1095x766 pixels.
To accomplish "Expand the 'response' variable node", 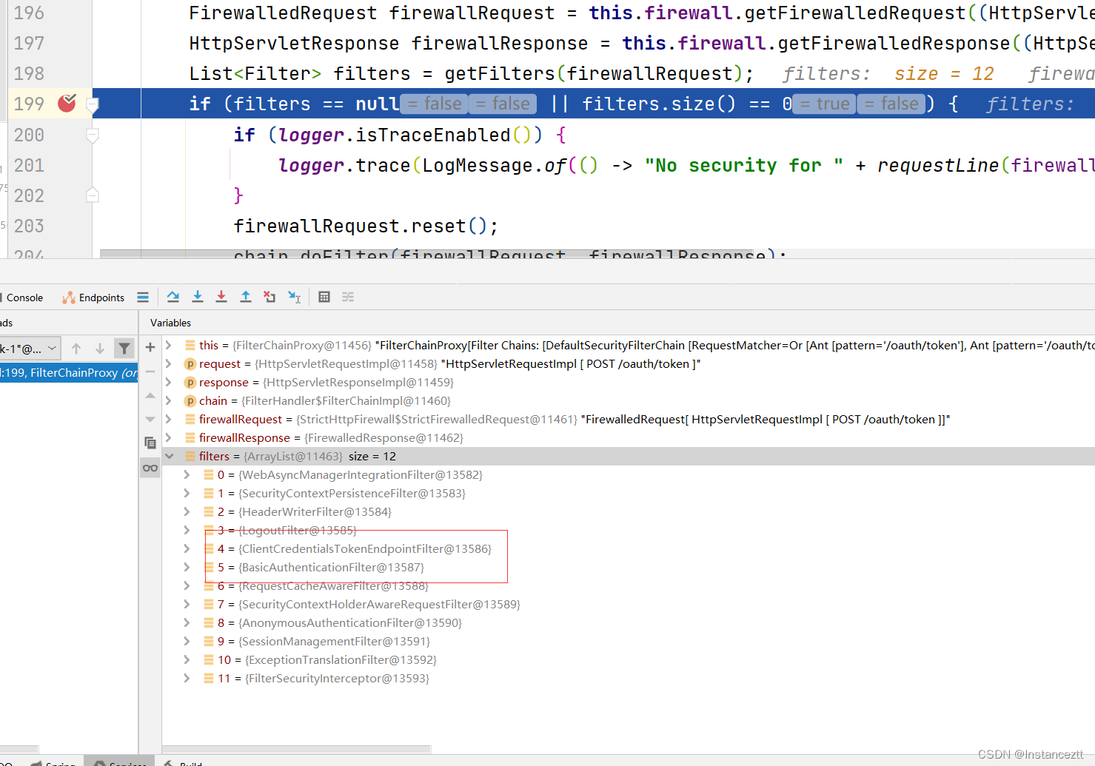I will (x=169, y=382).
